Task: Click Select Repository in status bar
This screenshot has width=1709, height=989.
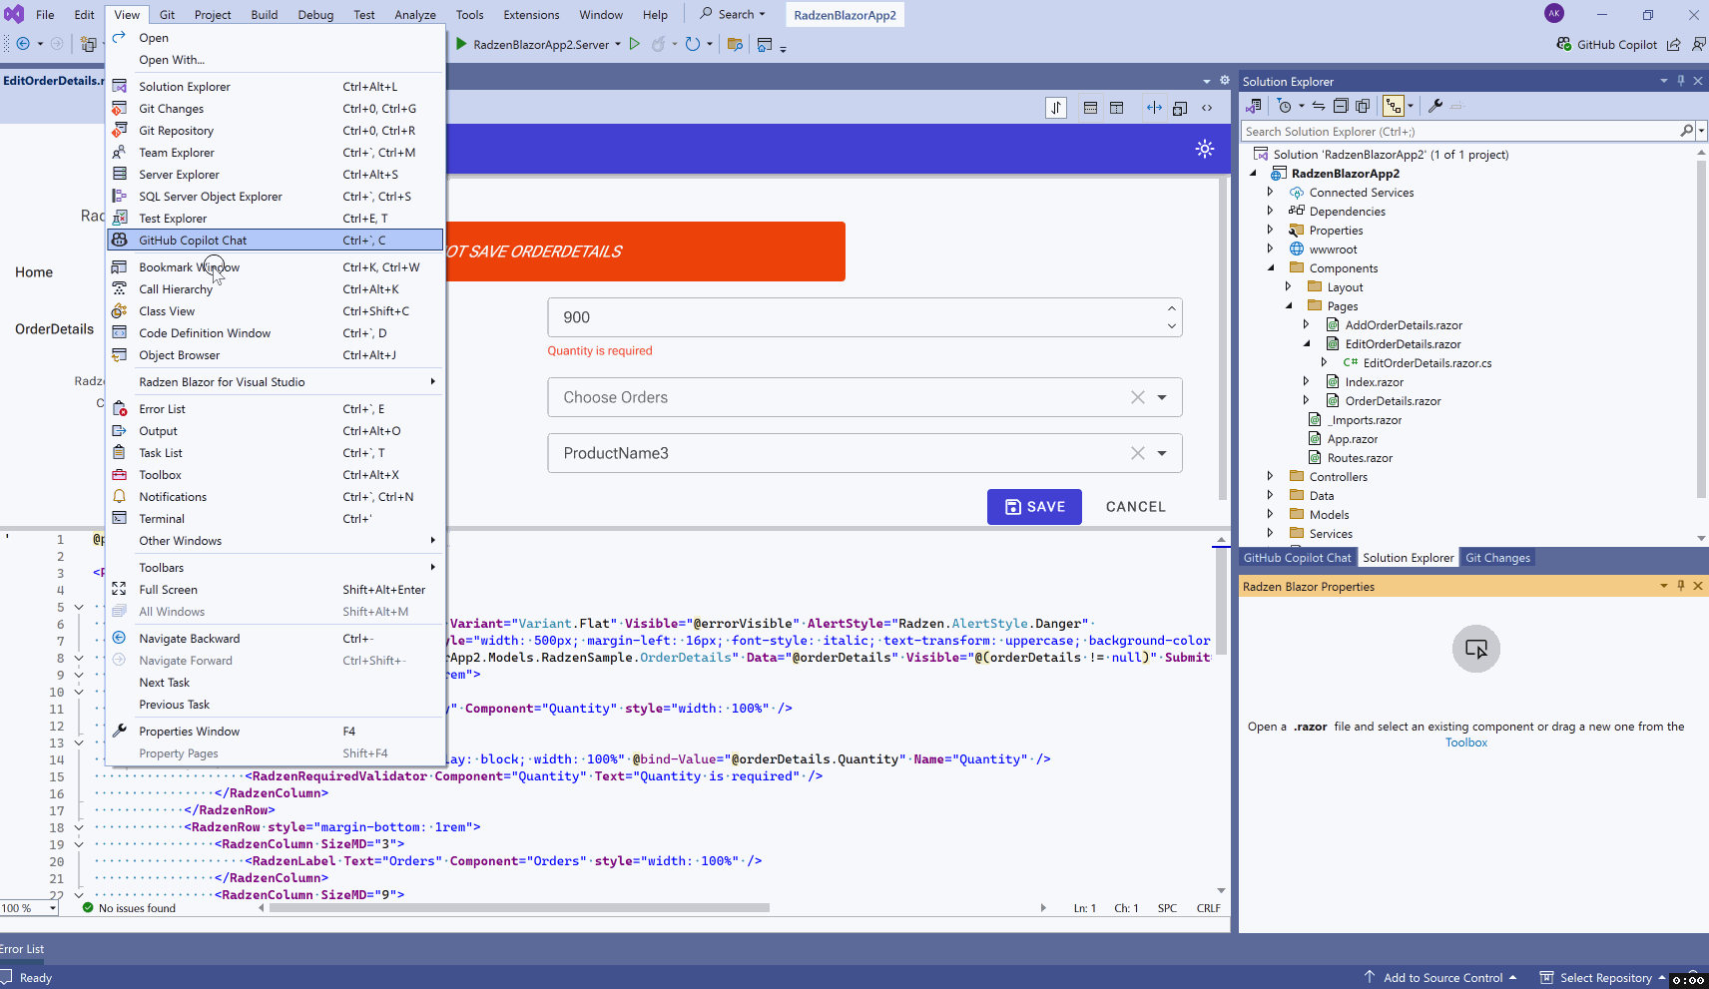Action: [1603, 978]
